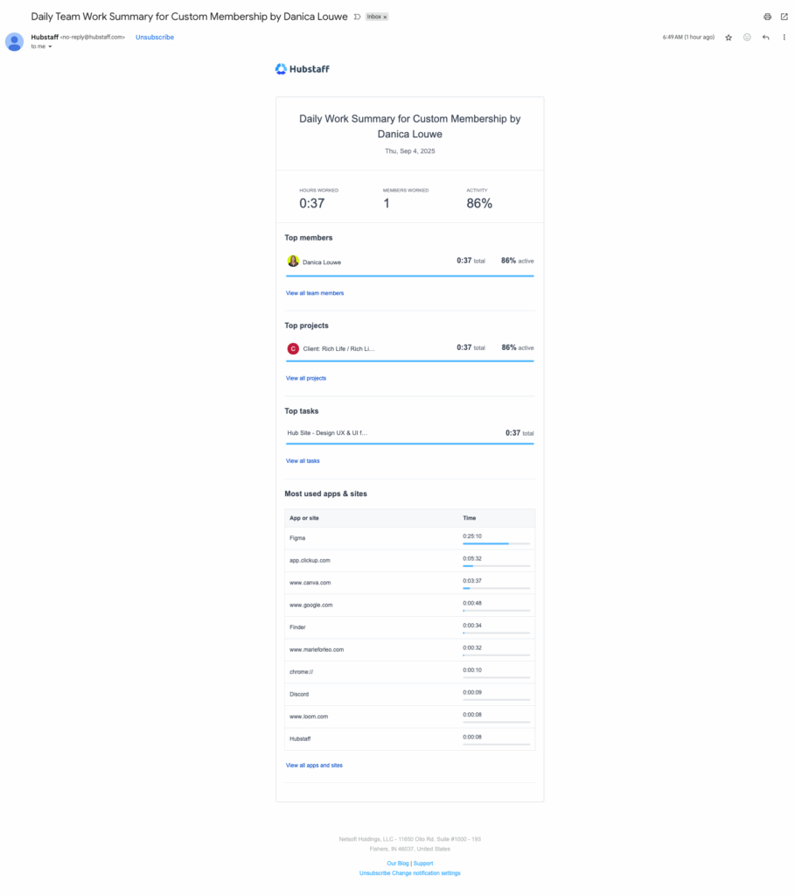
Task: Click the email subject line
Action: click(189, 17)
